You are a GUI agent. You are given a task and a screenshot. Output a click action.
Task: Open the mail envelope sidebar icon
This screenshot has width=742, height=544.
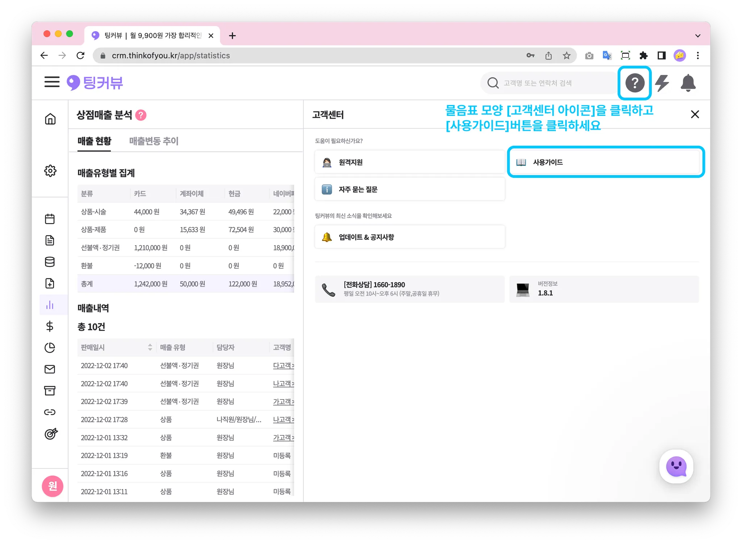[x=50, y=369]
